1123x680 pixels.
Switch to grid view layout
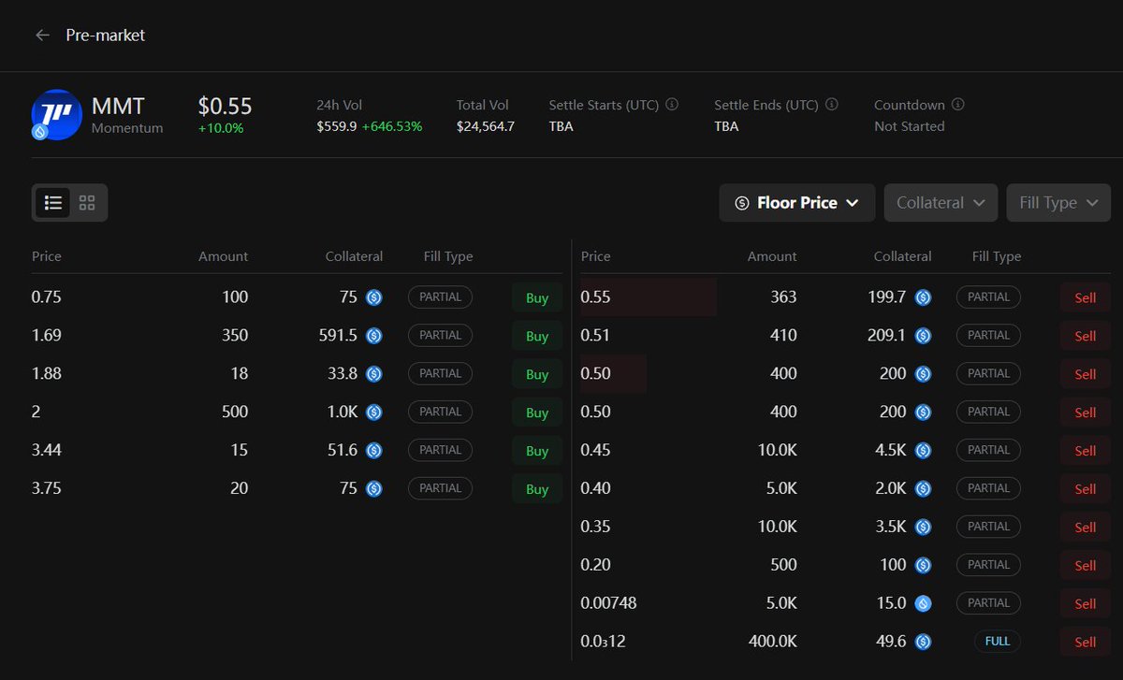pyautogui.click(x=87, y=203)
